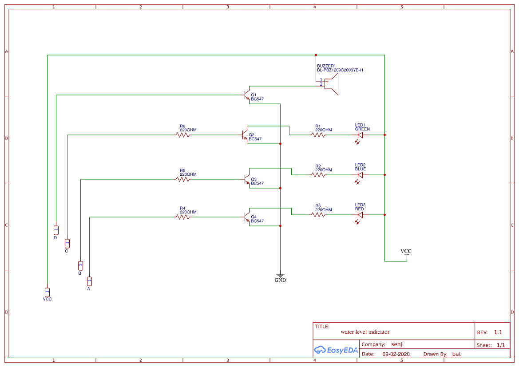Click the Drawn By value bat
519x367 pixels.
point(456,354)
